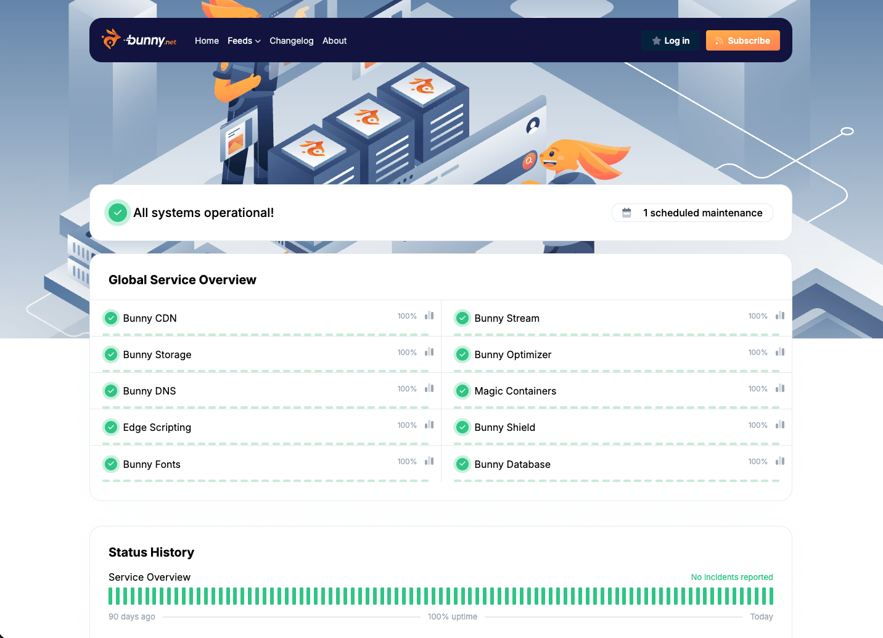Open bar chart icon for Bunny Database
Image resolution: width=883 pixels, height=638 pixels.
point(780,461)
